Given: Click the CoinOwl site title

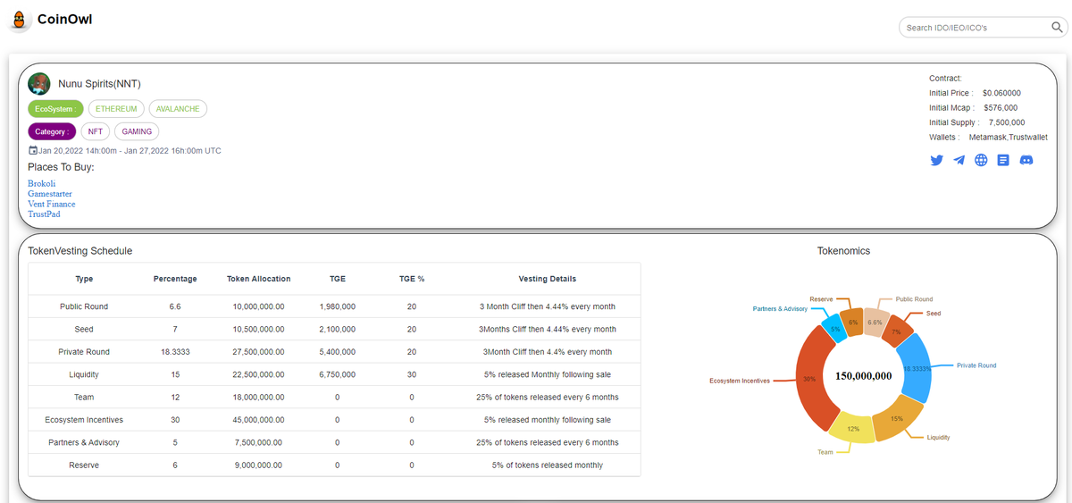Looking at the screenshot, I should (x=64, y=19).
